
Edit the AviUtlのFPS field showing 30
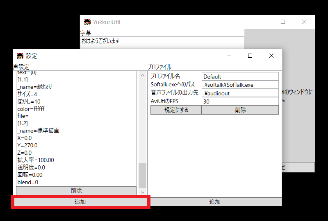240,101
